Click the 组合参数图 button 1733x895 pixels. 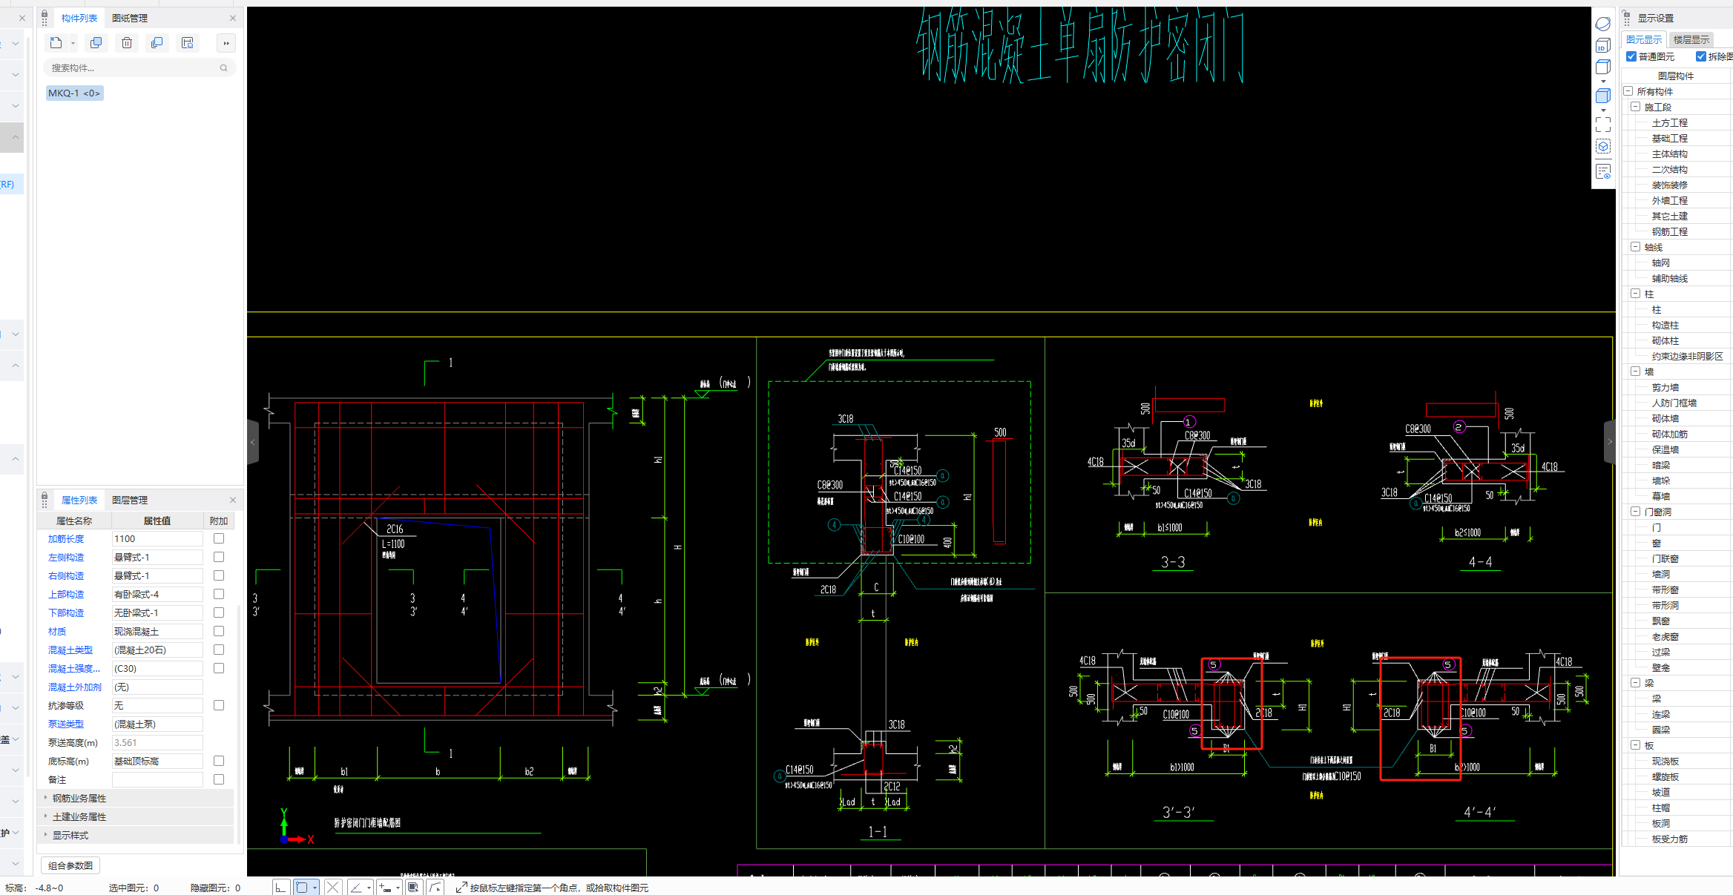tap(70, 865)
